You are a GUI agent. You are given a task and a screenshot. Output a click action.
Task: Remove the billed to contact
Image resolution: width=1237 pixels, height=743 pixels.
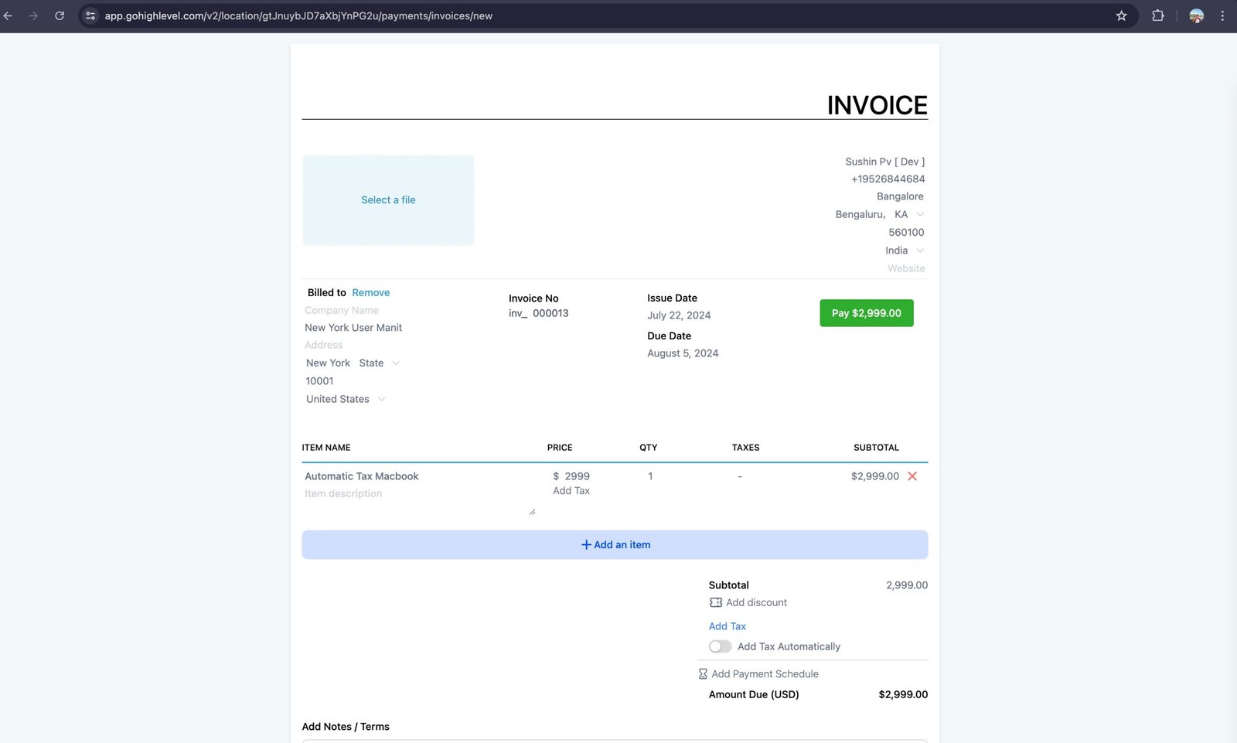point(370,292)
